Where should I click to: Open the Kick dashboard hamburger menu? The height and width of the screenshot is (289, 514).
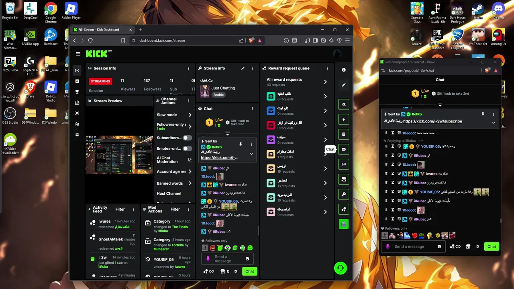point(78,54)
